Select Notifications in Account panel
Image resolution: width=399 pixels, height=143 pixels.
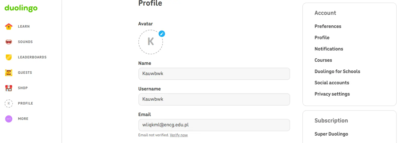coord(329,49)
